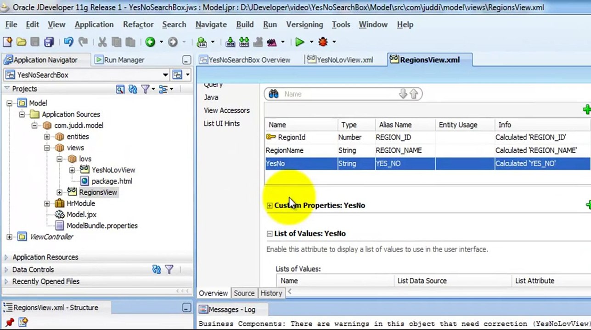Click the green Back navigation icon
The image size is (591, 330).
click(150, 42)
